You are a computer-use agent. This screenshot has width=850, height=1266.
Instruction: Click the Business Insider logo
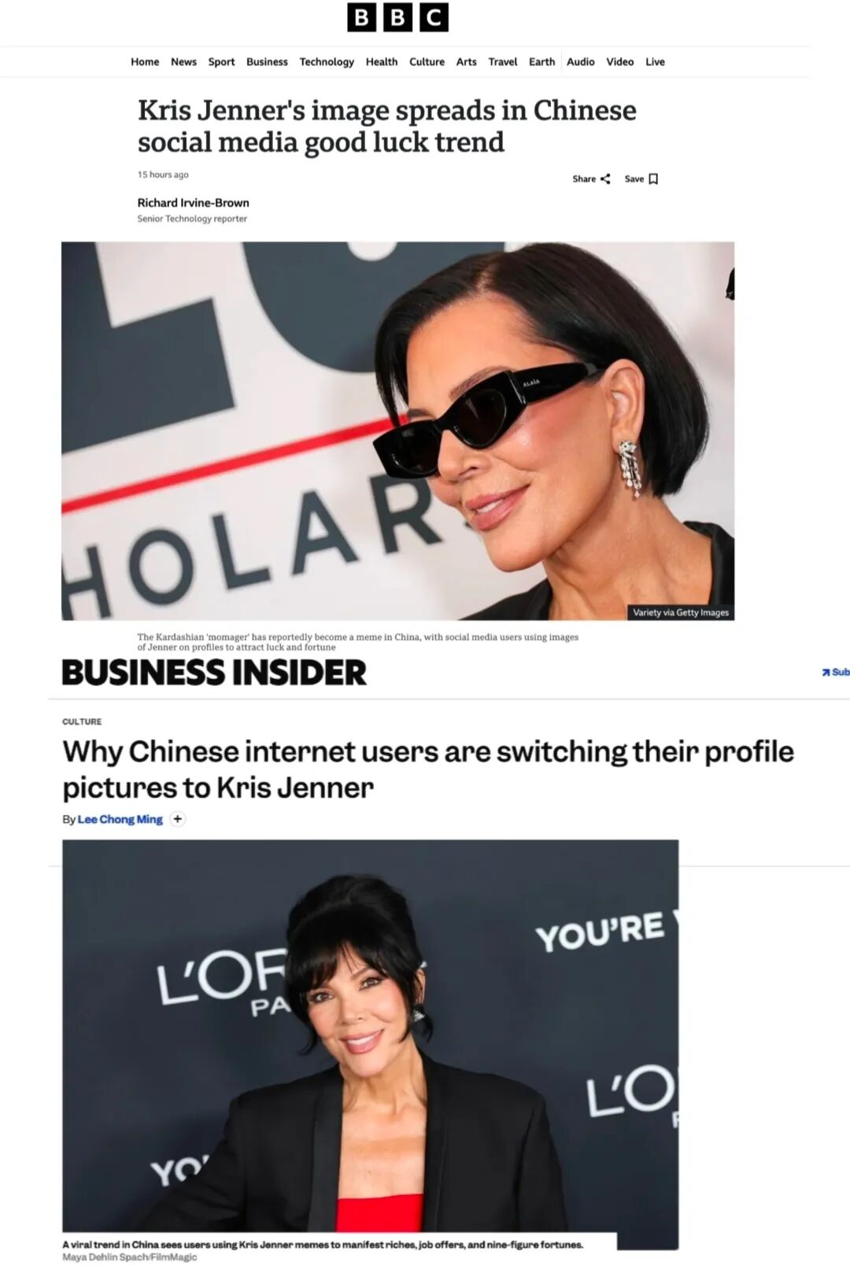coord(214,673)
